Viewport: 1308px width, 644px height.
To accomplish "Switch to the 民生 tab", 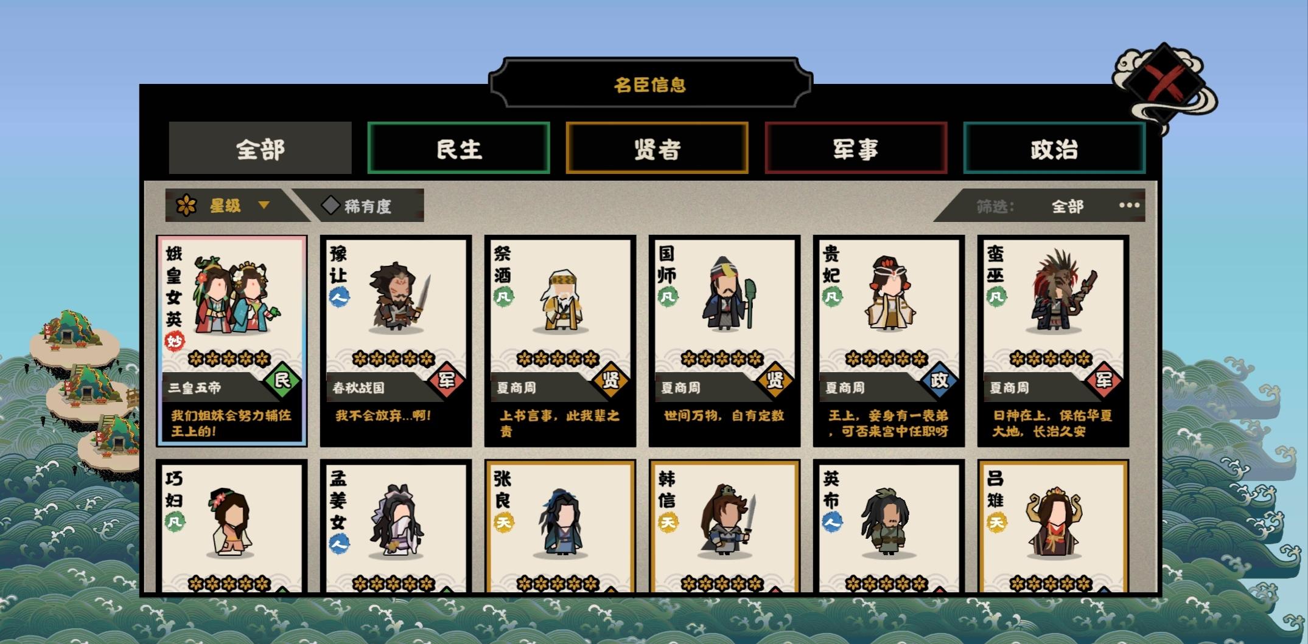I will [x=459, y=148].
